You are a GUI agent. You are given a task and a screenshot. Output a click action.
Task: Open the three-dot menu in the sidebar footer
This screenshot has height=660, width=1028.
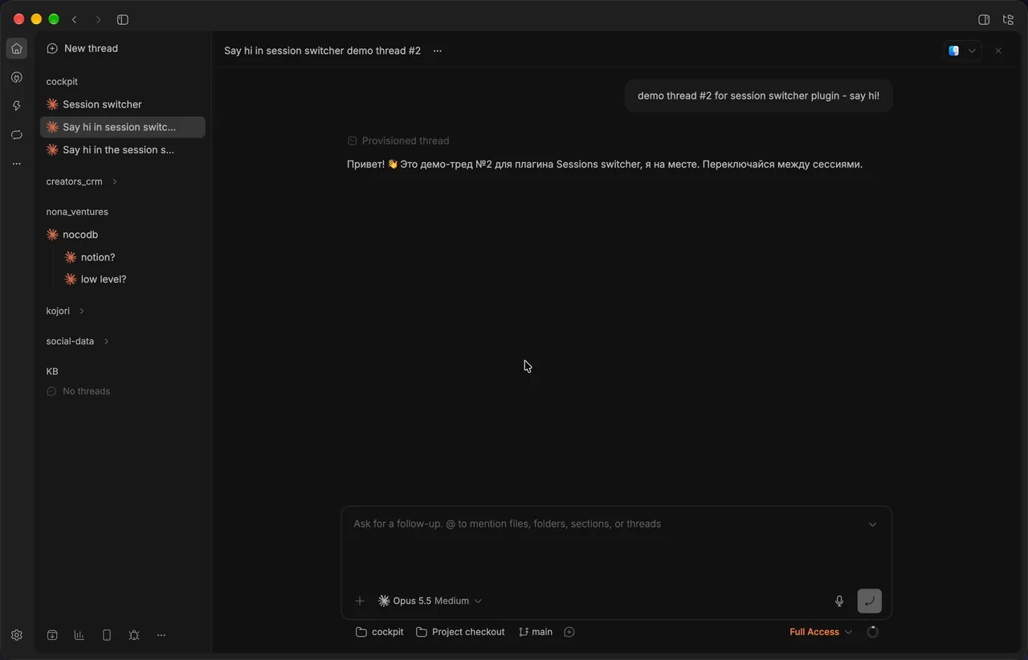point(161,635)
